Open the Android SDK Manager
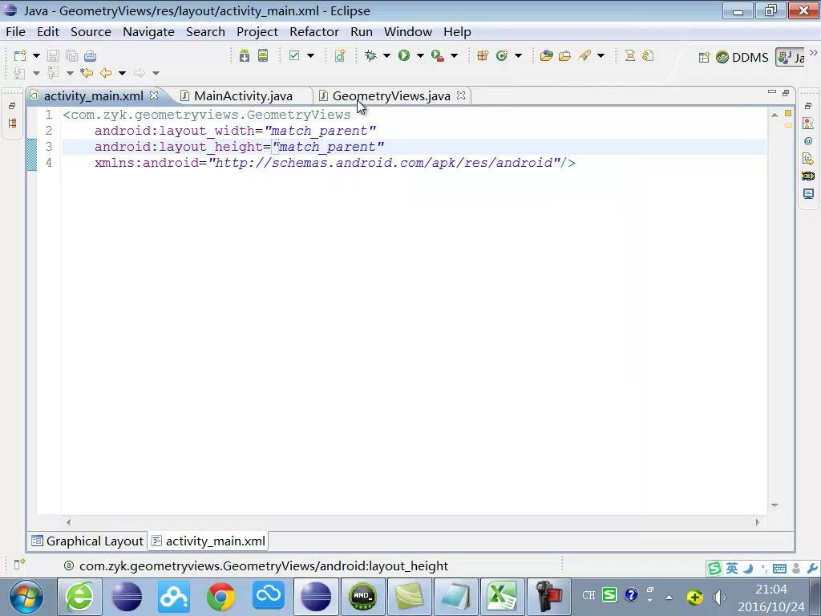The image size is (821, 616). click(244, 55)
